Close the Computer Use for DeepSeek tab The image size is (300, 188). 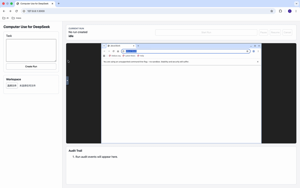click(52, 4)
